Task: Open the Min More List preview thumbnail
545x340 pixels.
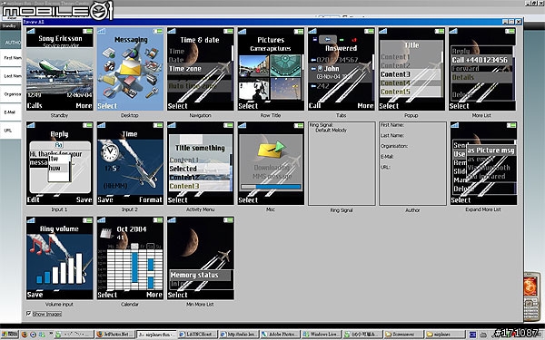Action: pos(201,257)
